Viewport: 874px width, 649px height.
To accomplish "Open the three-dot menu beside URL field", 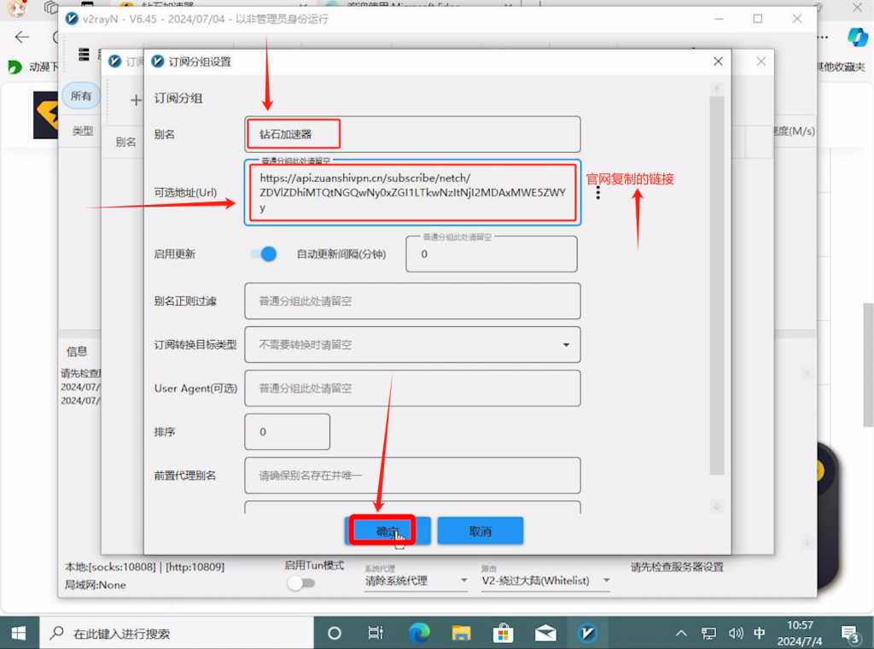I will coord(598,192).
